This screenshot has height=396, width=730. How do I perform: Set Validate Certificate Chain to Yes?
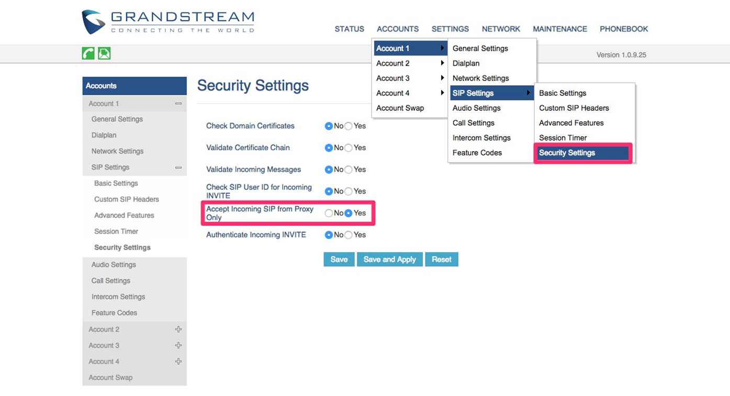point(349,148)
